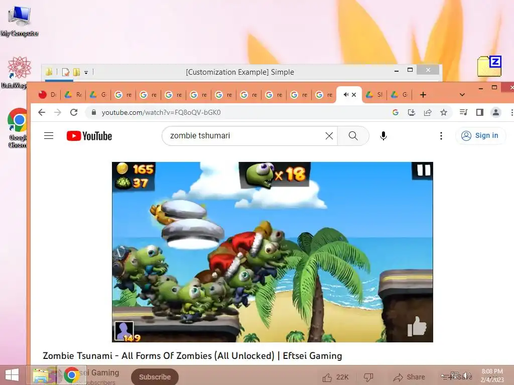Open the system tray volume control
Screen dimensions: 514x385
pos(467,375)
